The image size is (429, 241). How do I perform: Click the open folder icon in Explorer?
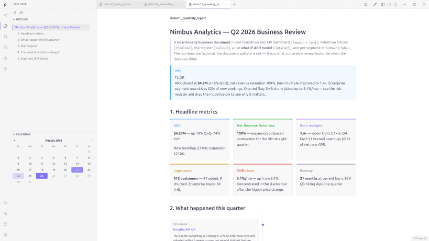21,13
